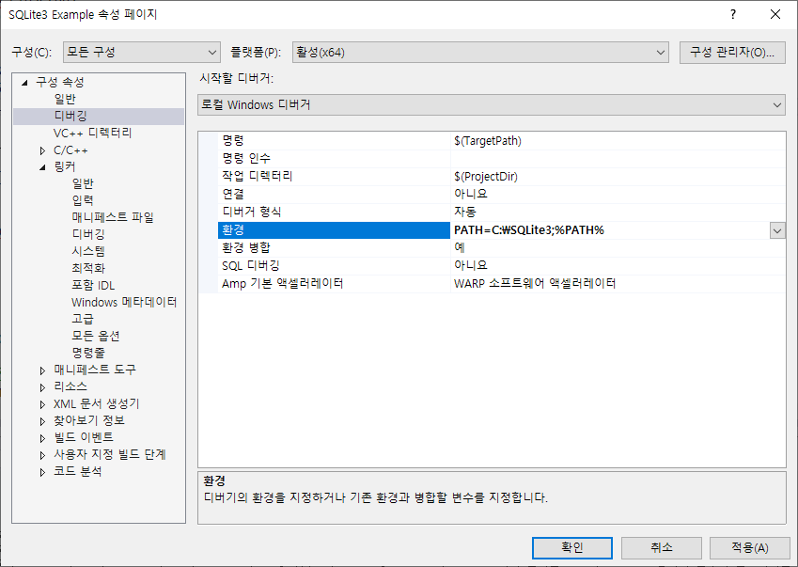Select 모든 옵션 tree item

click(96, 336)
